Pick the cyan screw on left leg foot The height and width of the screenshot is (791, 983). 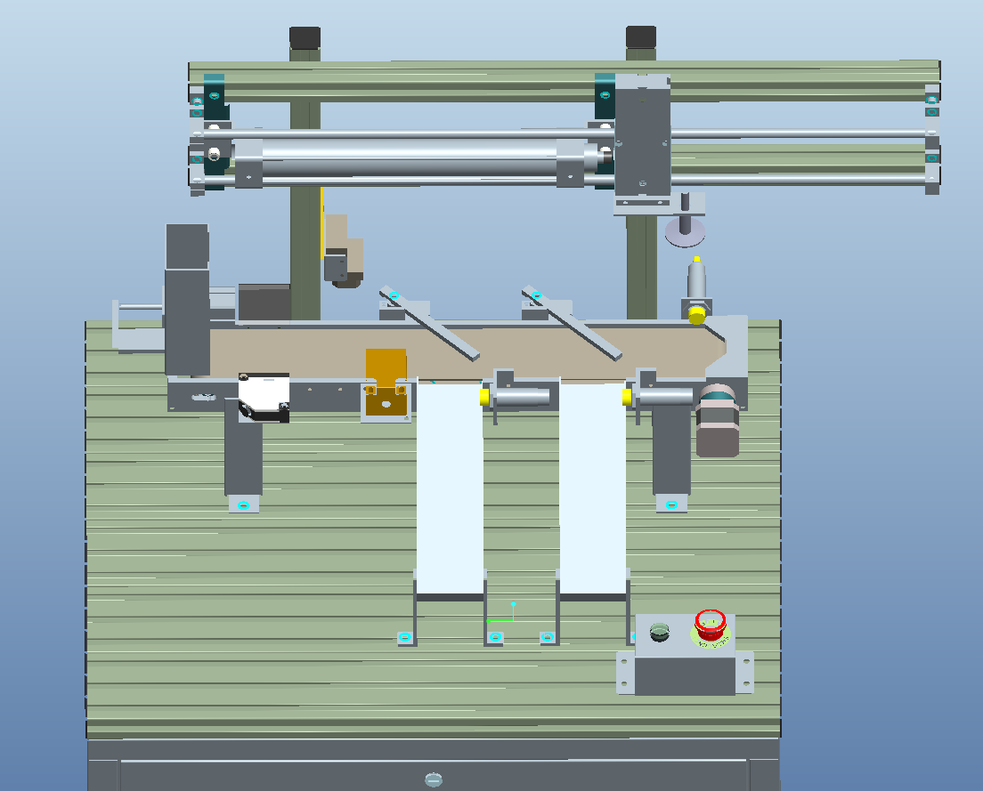coord(244,504)
